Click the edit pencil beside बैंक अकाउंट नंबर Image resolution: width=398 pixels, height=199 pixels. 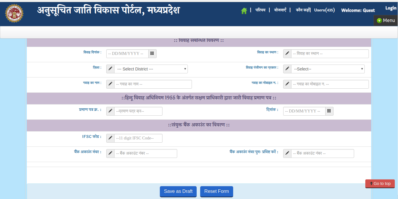[110, 153]
